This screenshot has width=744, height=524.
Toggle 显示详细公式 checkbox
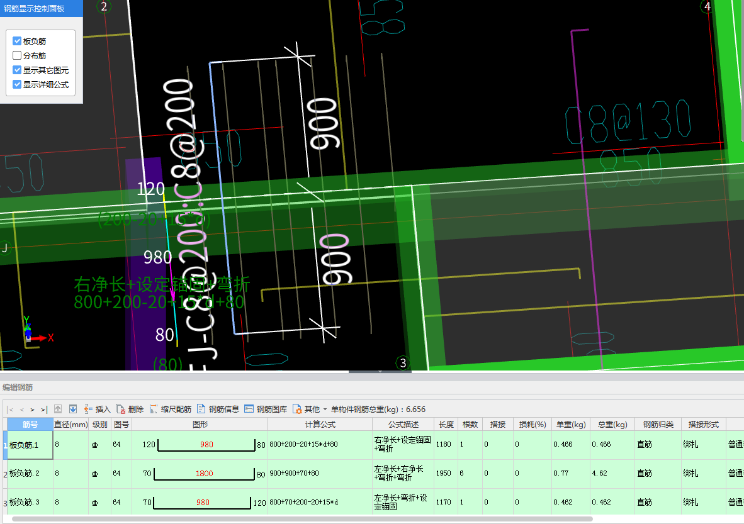click(17, 84)
